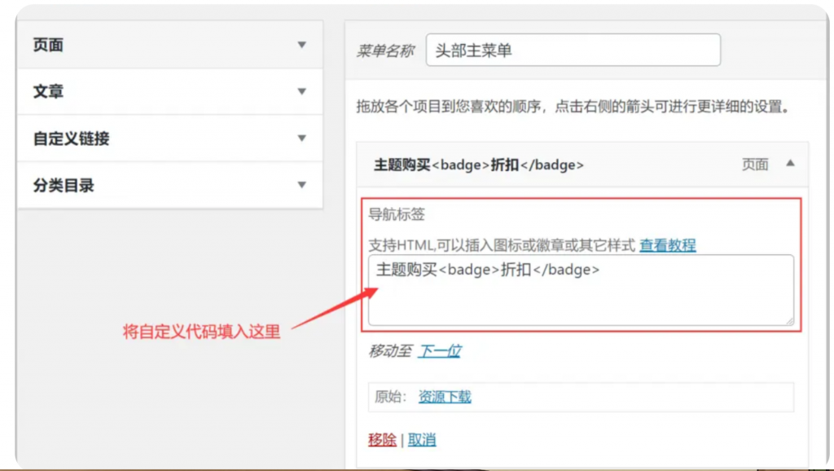Click the textarea corner handle in 导航标签

click(789, 320)
